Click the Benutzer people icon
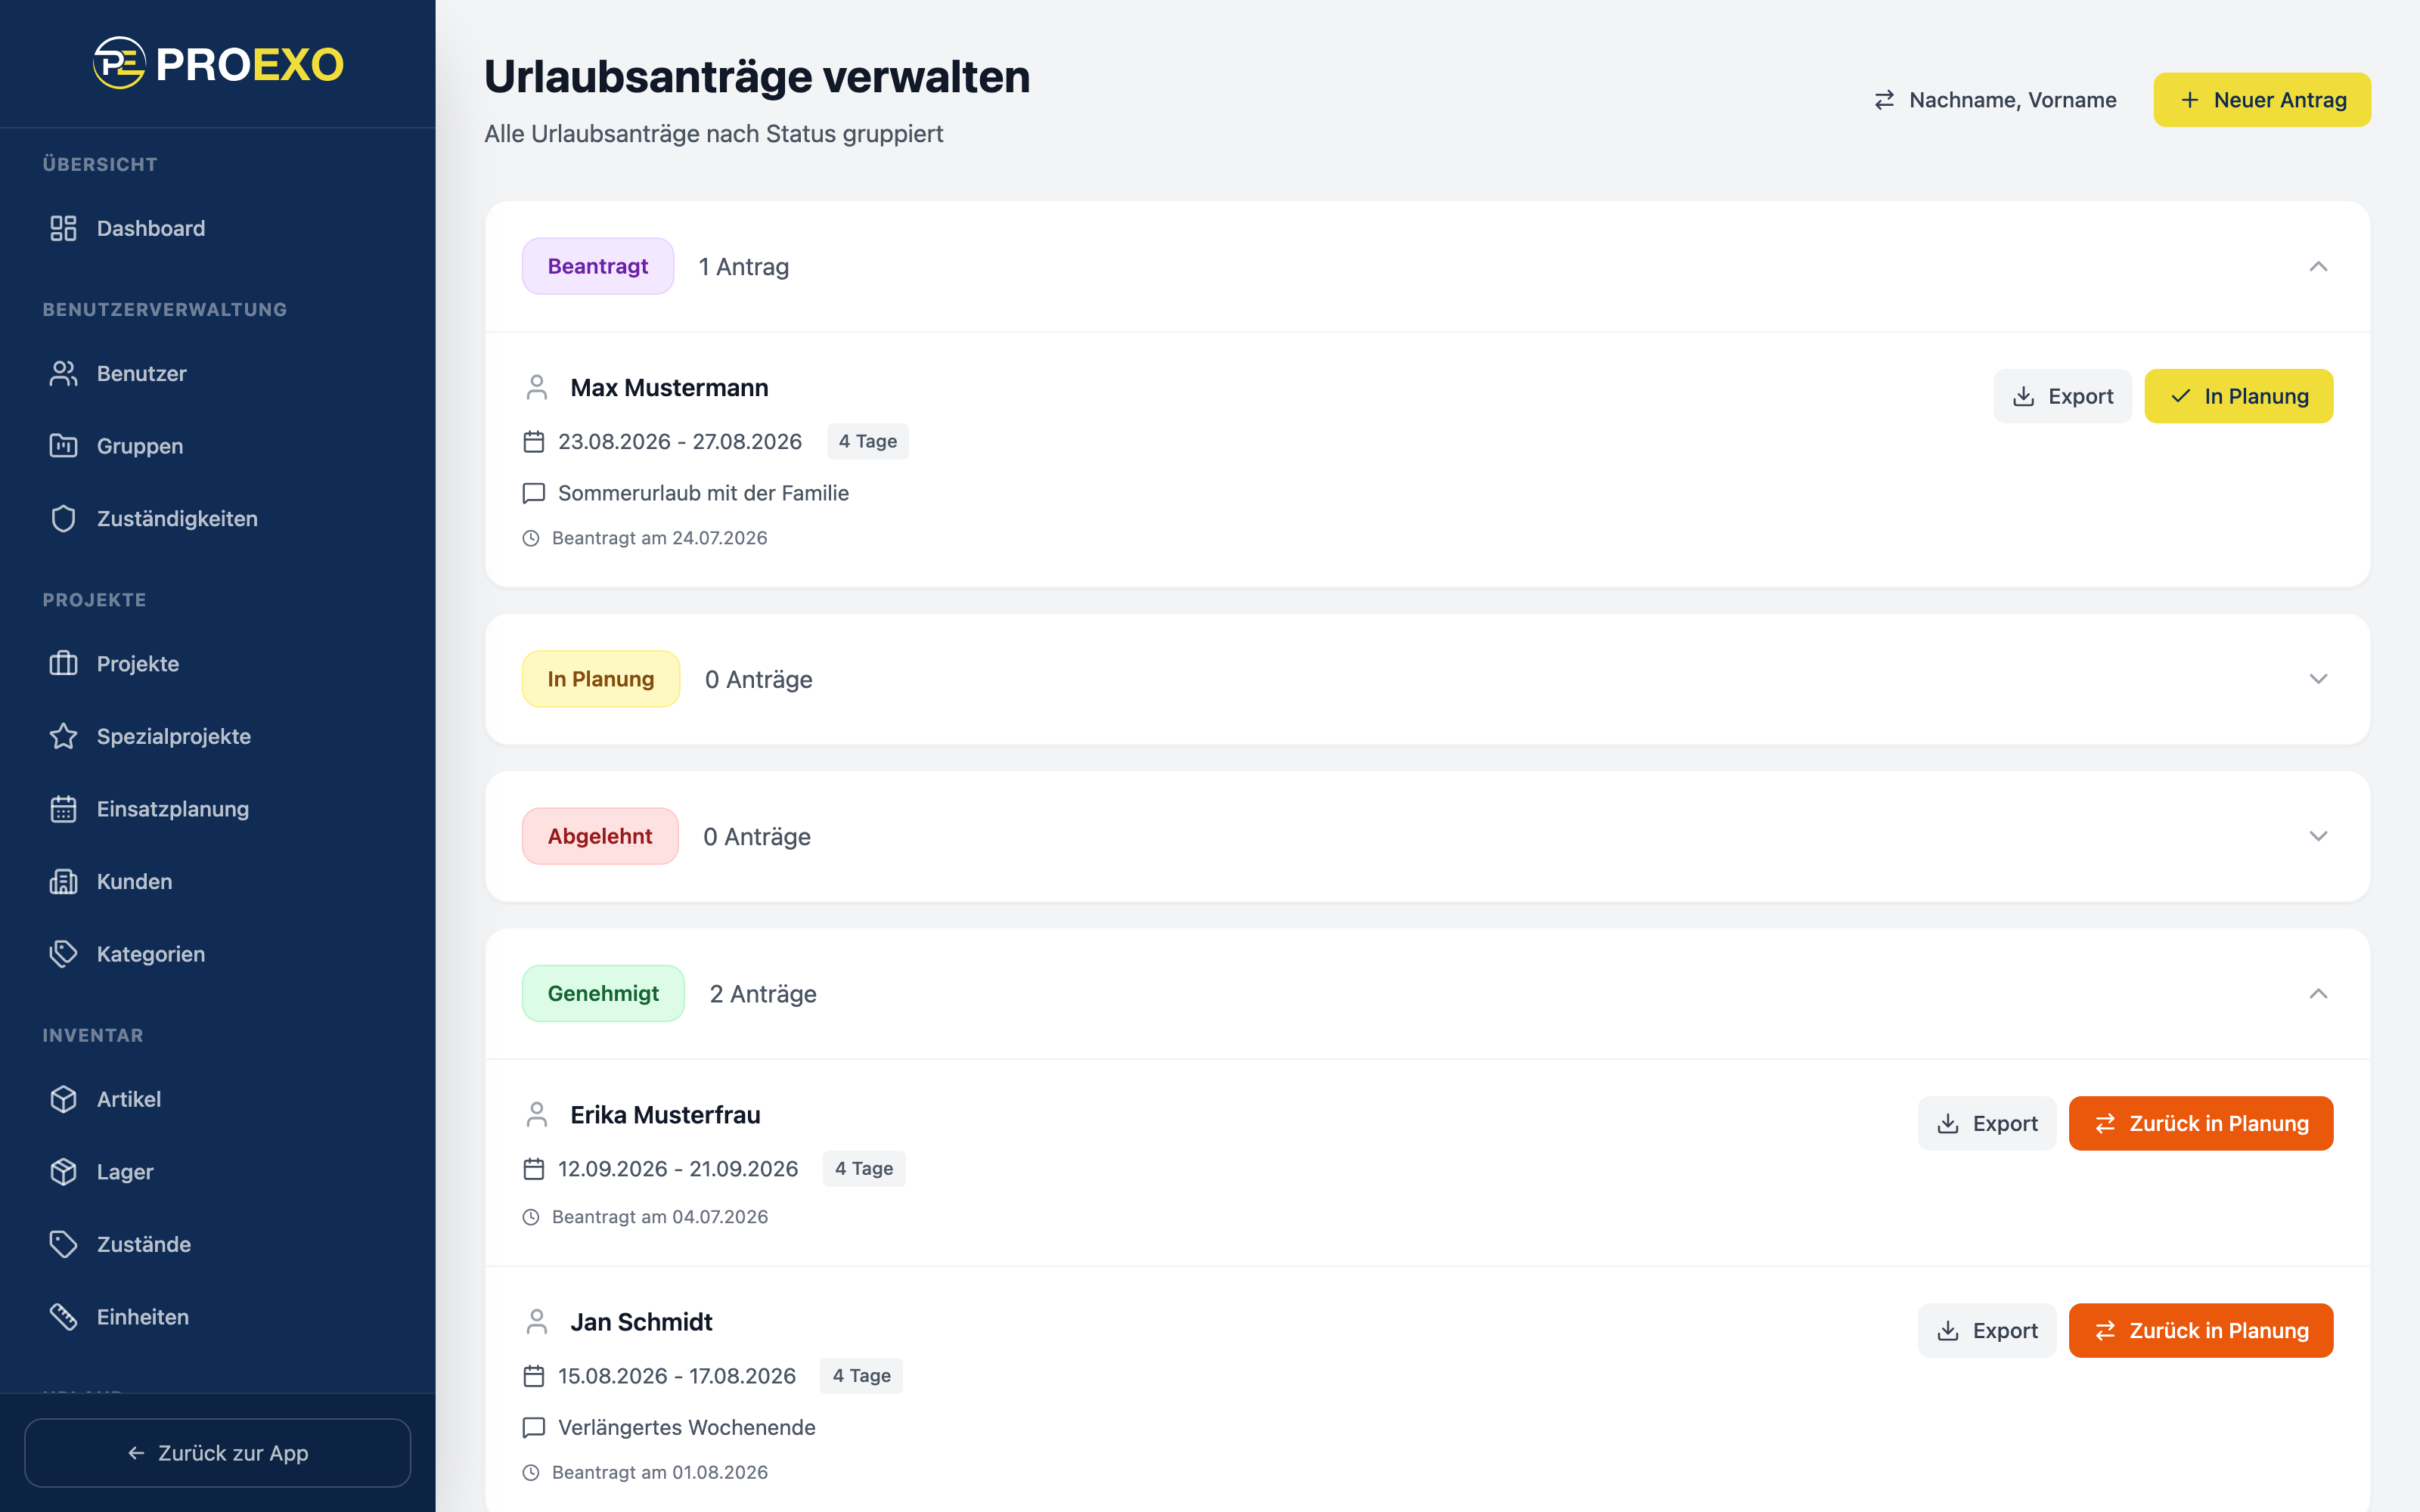Viewport: 2420px width, 1512px height. click(x=63, y=373)
